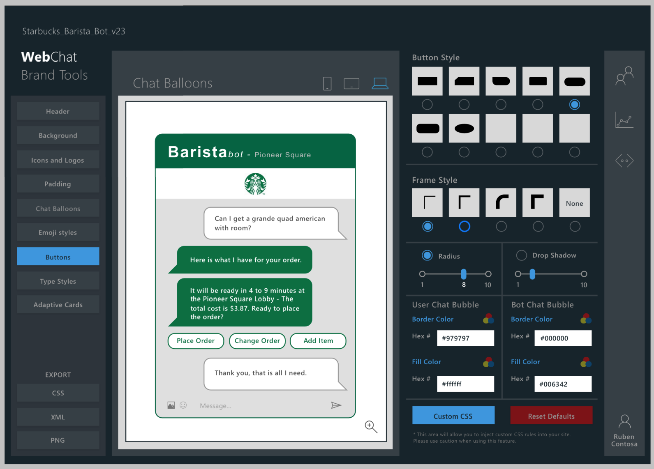Switch preview to laptop view
654x469 pixels.
380,83
